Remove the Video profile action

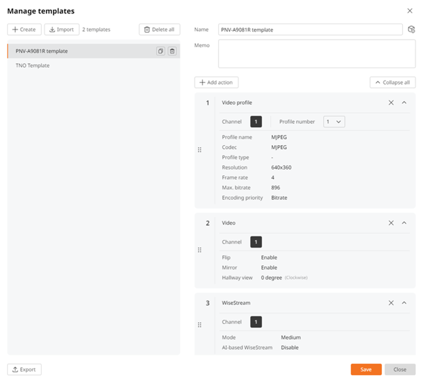391,103
